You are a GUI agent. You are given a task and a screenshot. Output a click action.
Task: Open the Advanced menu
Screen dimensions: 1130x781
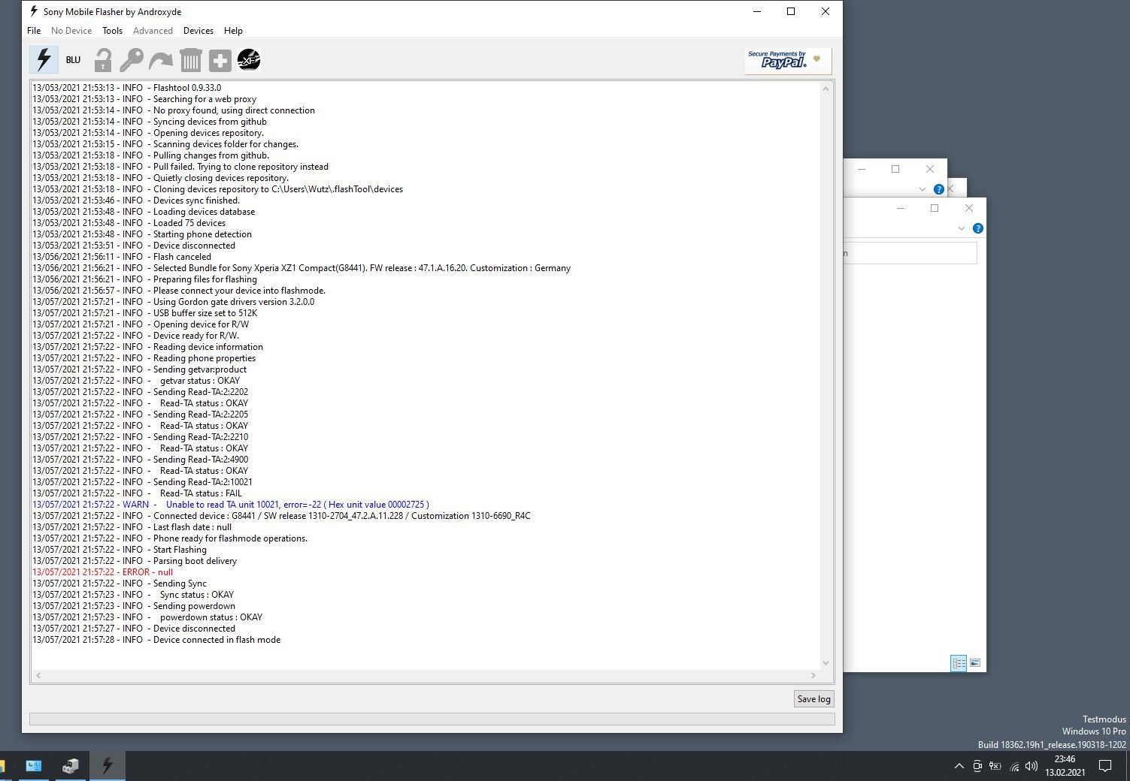153,31
